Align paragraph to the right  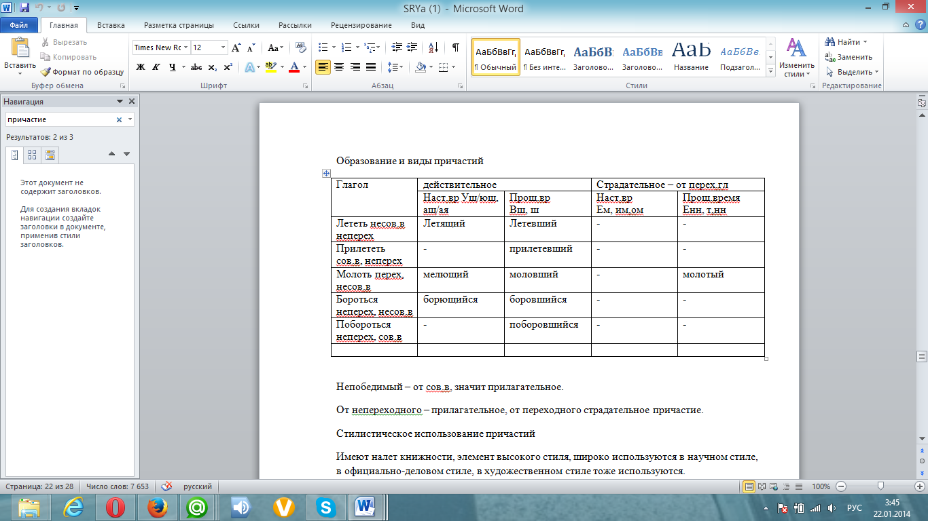355,67
